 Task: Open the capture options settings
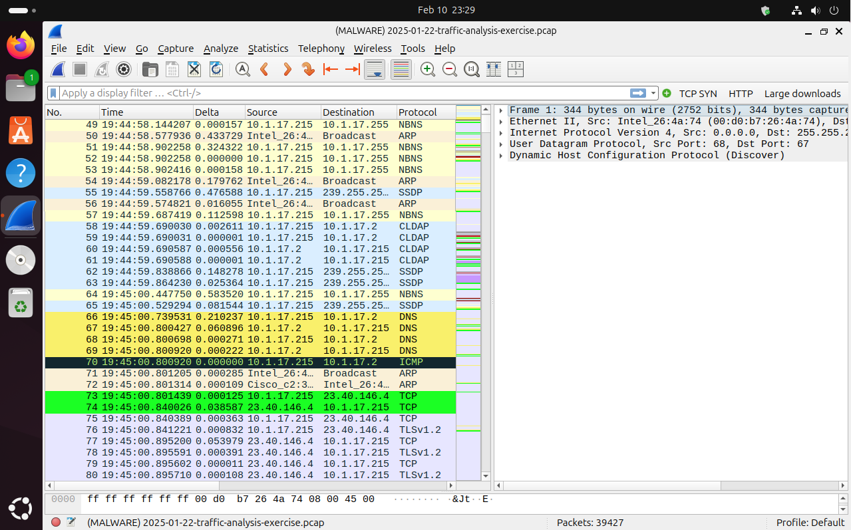tap(124, 69)
